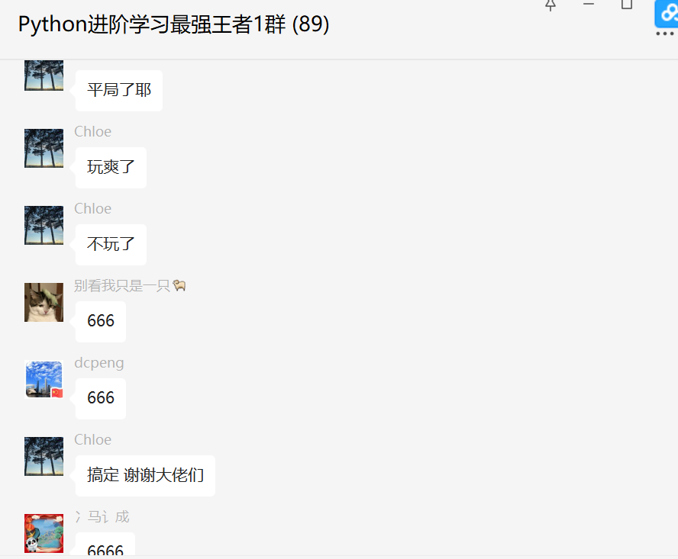Click the 不玩了 message bubble
The height and width of the screenshot is (559, 678).
[x=111, y=244]
